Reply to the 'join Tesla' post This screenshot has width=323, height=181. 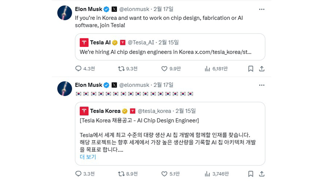click(78, 69)
